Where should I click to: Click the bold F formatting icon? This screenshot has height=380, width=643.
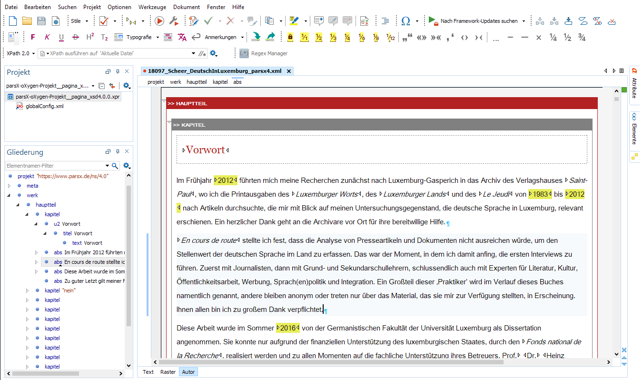click(33, 37)
